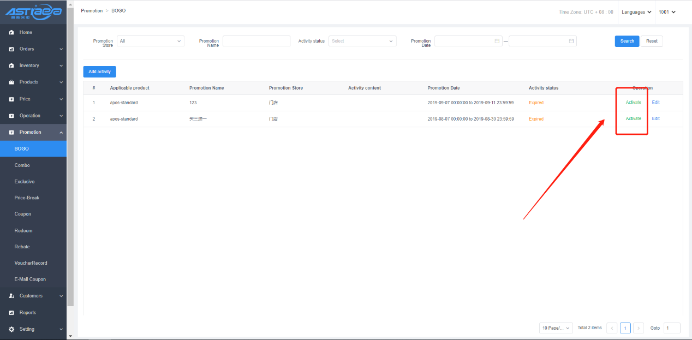Click the Home icon in sidebar
This screenshot has width=692, height=340.
click(11, 33)
